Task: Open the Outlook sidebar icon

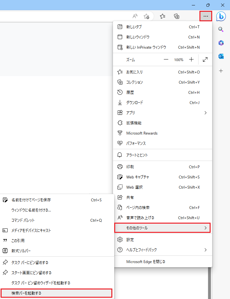Action: click(221, 56)
